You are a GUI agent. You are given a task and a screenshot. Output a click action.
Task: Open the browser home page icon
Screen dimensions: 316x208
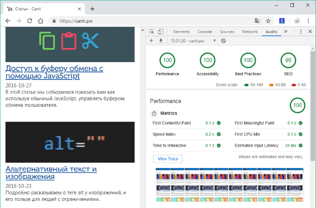click(40, 21)
